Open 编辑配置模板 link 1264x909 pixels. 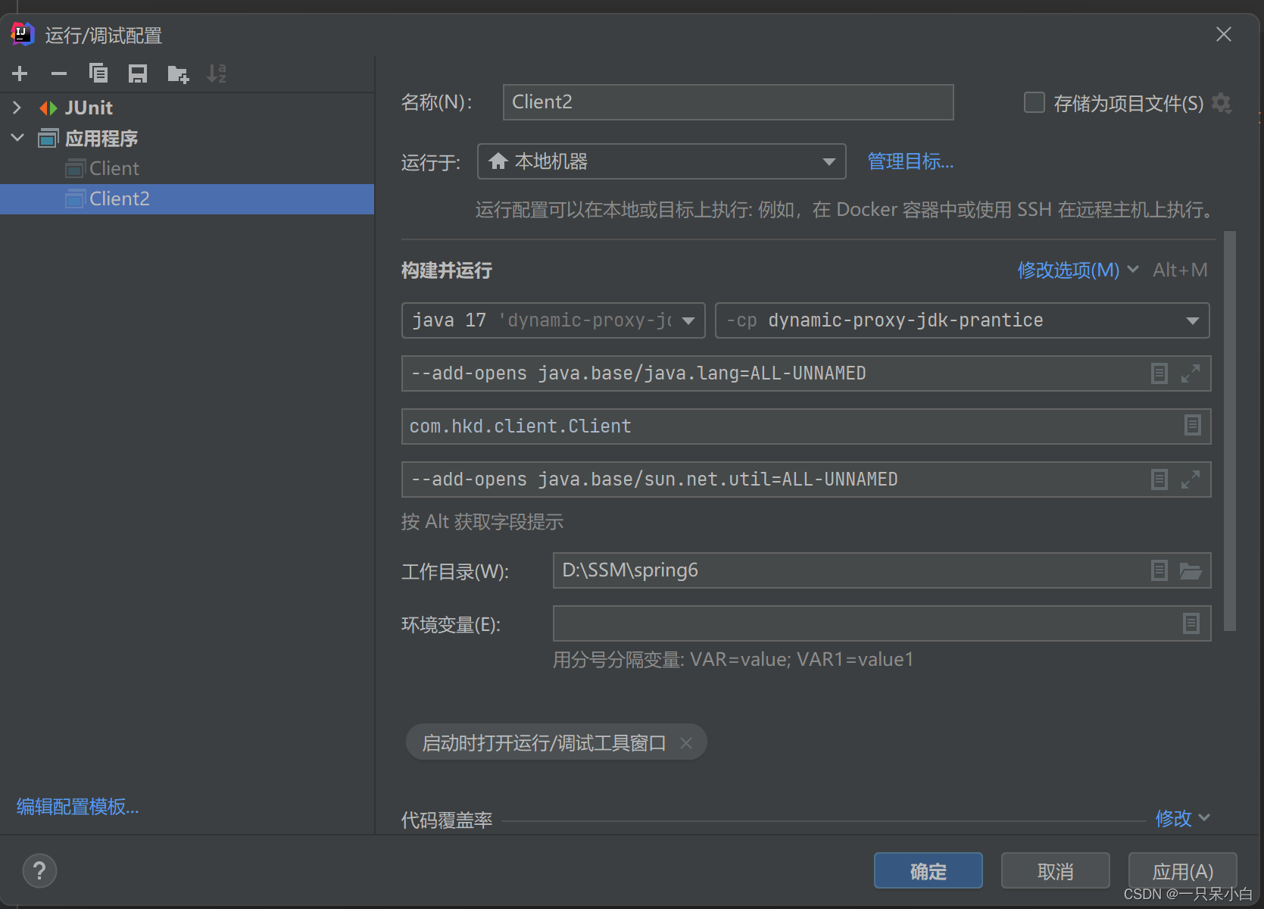tap(78, 807)
